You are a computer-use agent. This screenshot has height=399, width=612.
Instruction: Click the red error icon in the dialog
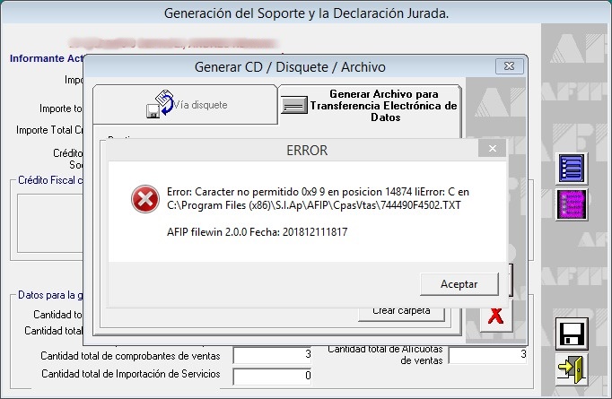pos(145,199)
